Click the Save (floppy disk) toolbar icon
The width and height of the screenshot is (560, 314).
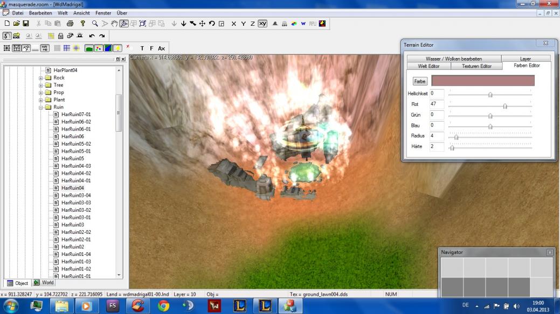tap(25, 24)
